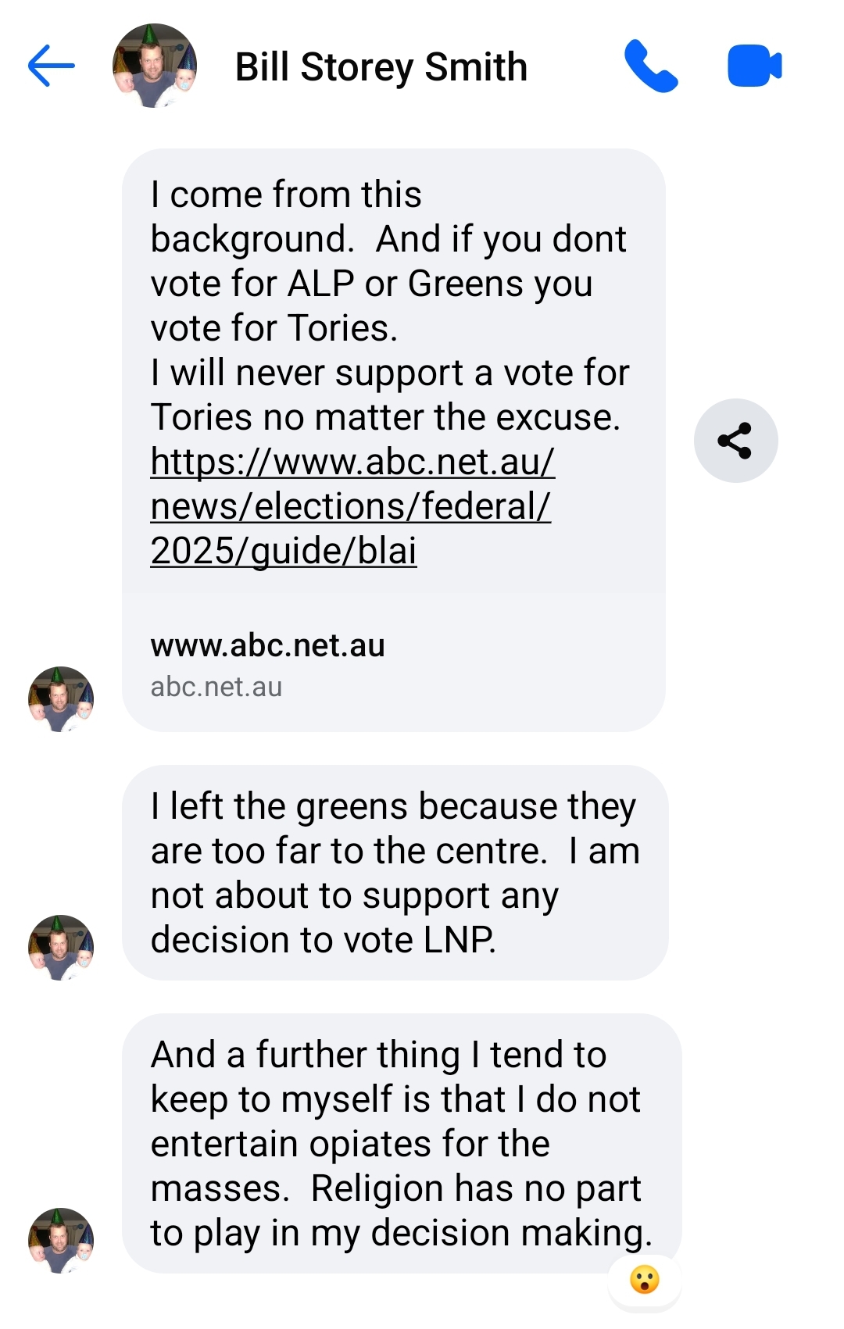
Task: Start a video call with Bill
Action: click(x=754, y=66)
